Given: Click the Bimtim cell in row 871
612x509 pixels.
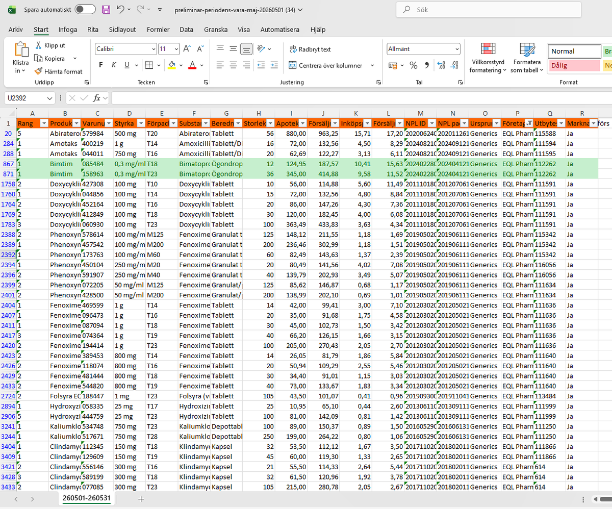Looking at the screenshot, I should coord(65,174).
